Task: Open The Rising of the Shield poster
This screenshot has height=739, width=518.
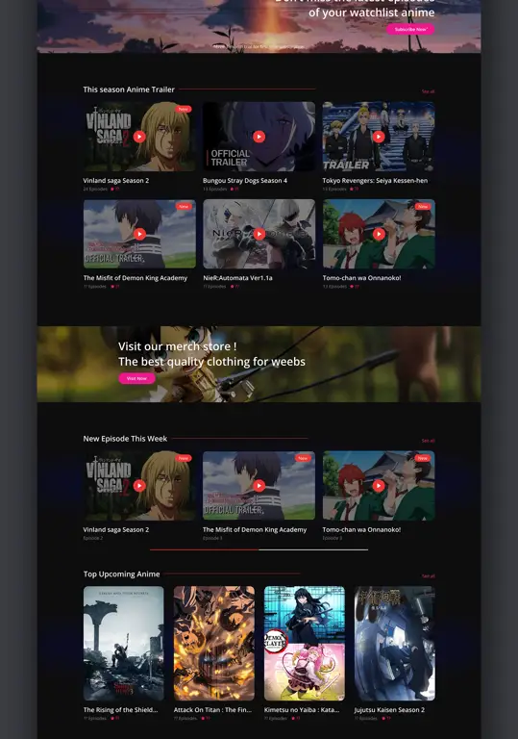Action: pyautogui.click(x=124, y=644)
